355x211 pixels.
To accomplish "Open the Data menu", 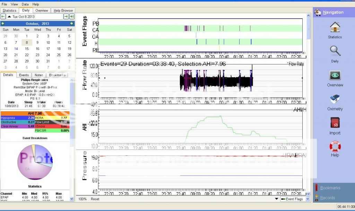I will 25,4.
